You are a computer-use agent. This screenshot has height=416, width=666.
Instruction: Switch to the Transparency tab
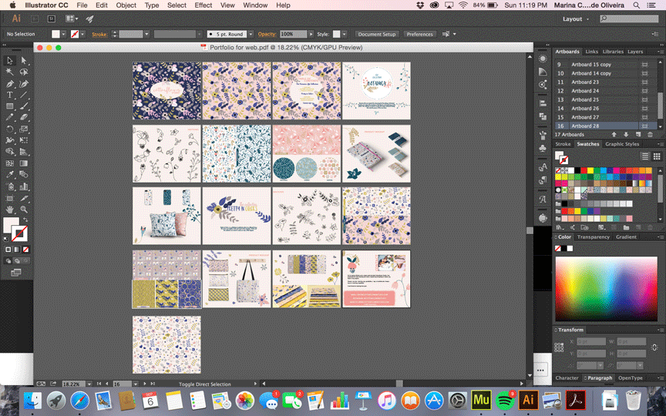[593, 237]
